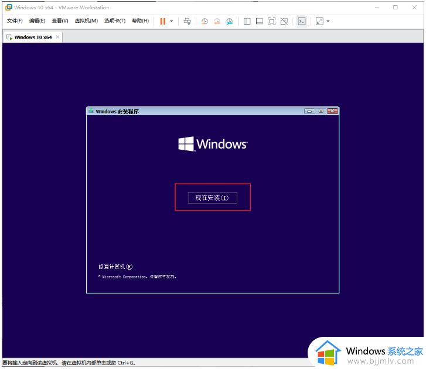This screenshot has width=426, height=369.
Task: Open the 编辑(E) menu
Action: pos(38,21)
